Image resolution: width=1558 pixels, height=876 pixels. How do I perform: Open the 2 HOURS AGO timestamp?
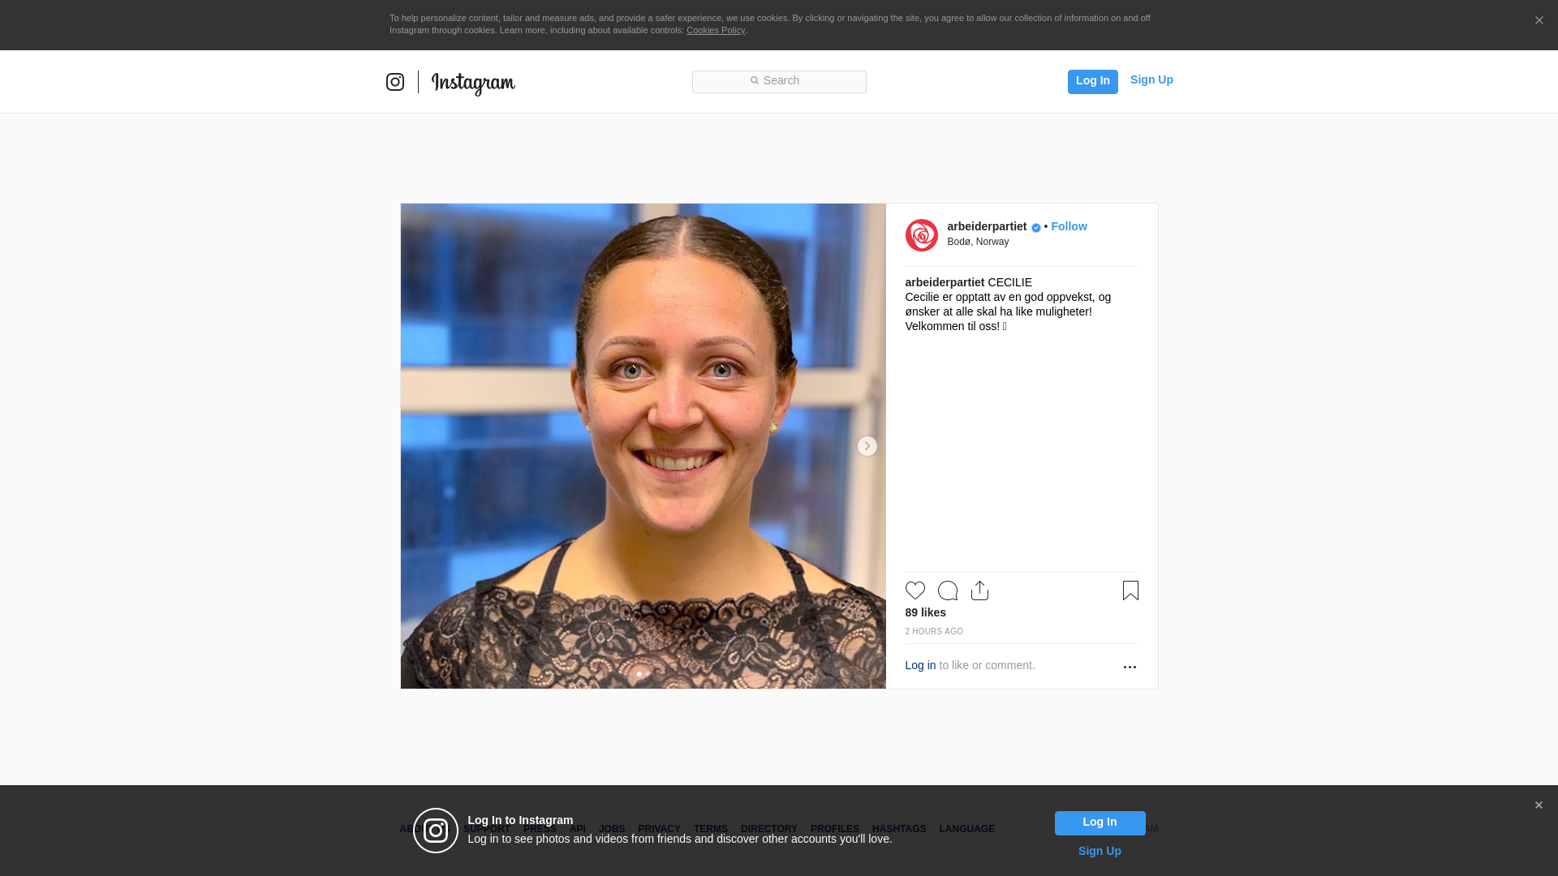pyautogui.click(x=934, y=631)
